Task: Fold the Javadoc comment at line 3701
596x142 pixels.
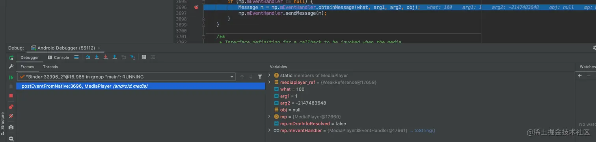Action: (204, 37)
